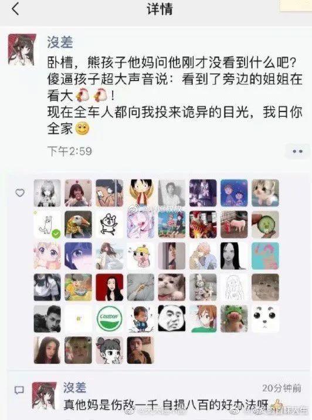This screenshot has height=420, width=312.
Task: Open grumpy cat face avatar
Action: coord(172,287)
